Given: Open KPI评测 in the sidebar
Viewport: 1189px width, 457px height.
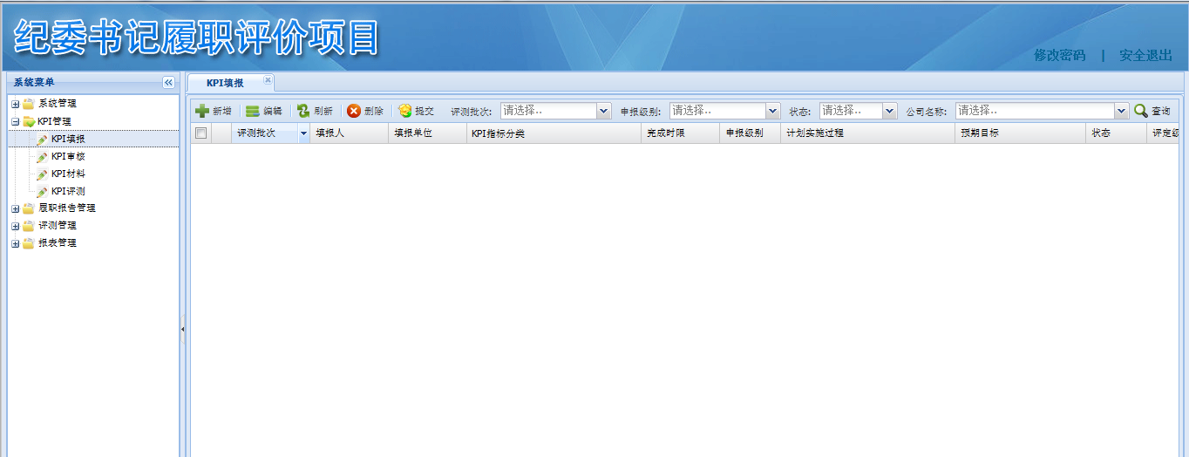Looking at the screenshot, I should 67,191.
